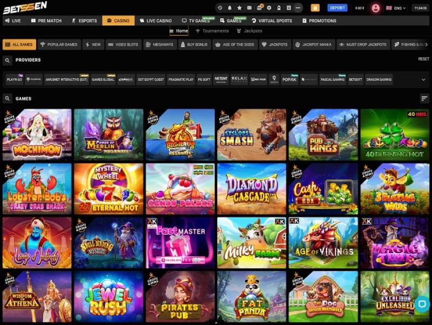Toggle the Dragon Gaming provider filter

379,79
